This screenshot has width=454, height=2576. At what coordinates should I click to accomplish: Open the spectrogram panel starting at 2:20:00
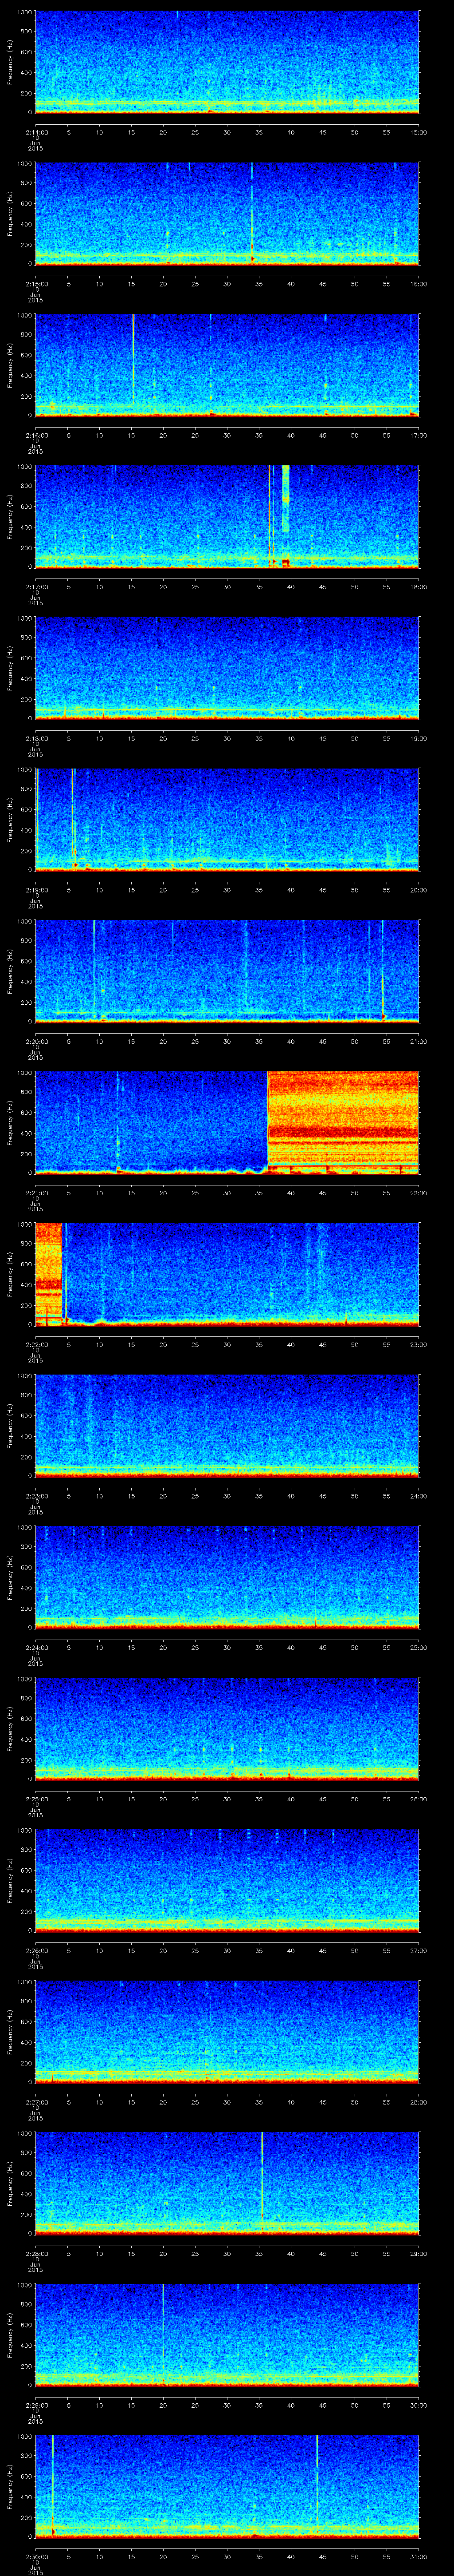click(227, 971)
